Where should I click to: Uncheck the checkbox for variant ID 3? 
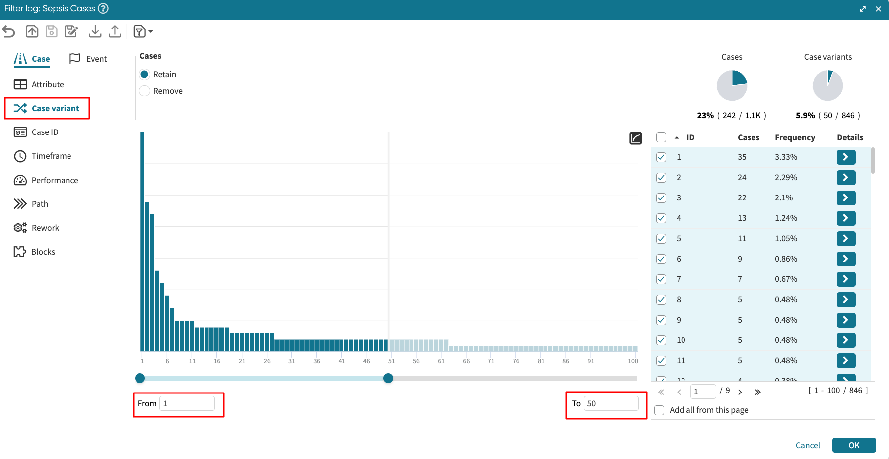click(661, 197)
